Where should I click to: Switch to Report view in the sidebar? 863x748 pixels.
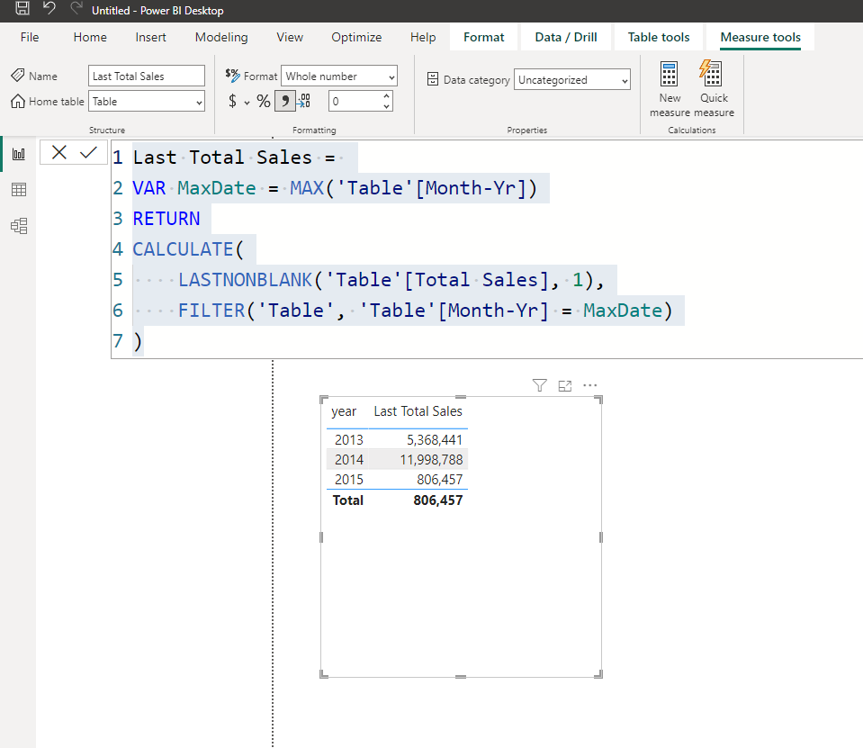click(19, 154)
